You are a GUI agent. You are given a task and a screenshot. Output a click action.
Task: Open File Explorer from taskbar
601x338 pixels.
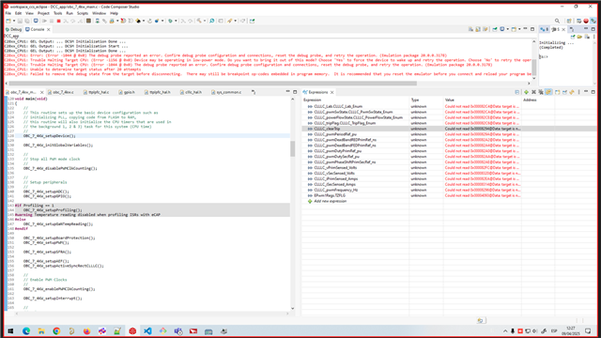pos(41,330)
